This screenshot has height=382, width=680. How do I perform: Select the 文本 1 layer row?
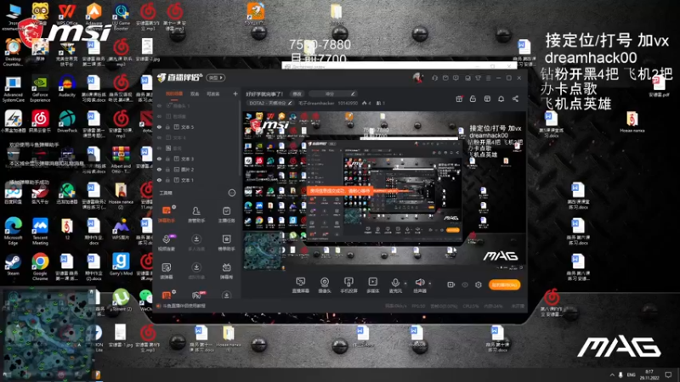coord(196,180)
